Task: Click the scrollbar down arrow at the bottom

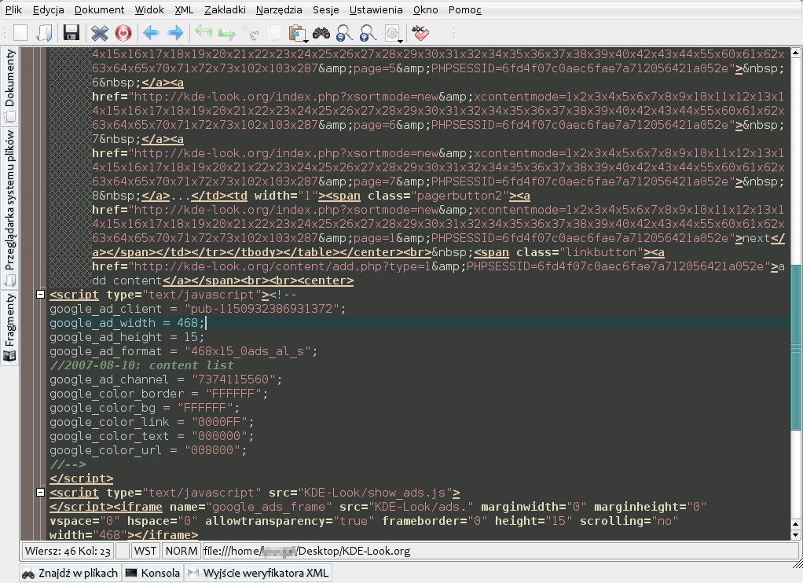Action: pyautogui.click(x=795, y=535)
